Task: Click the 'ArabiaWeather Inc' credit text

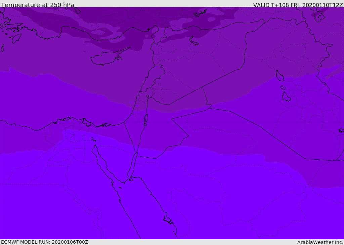Action: click(320, 242)
